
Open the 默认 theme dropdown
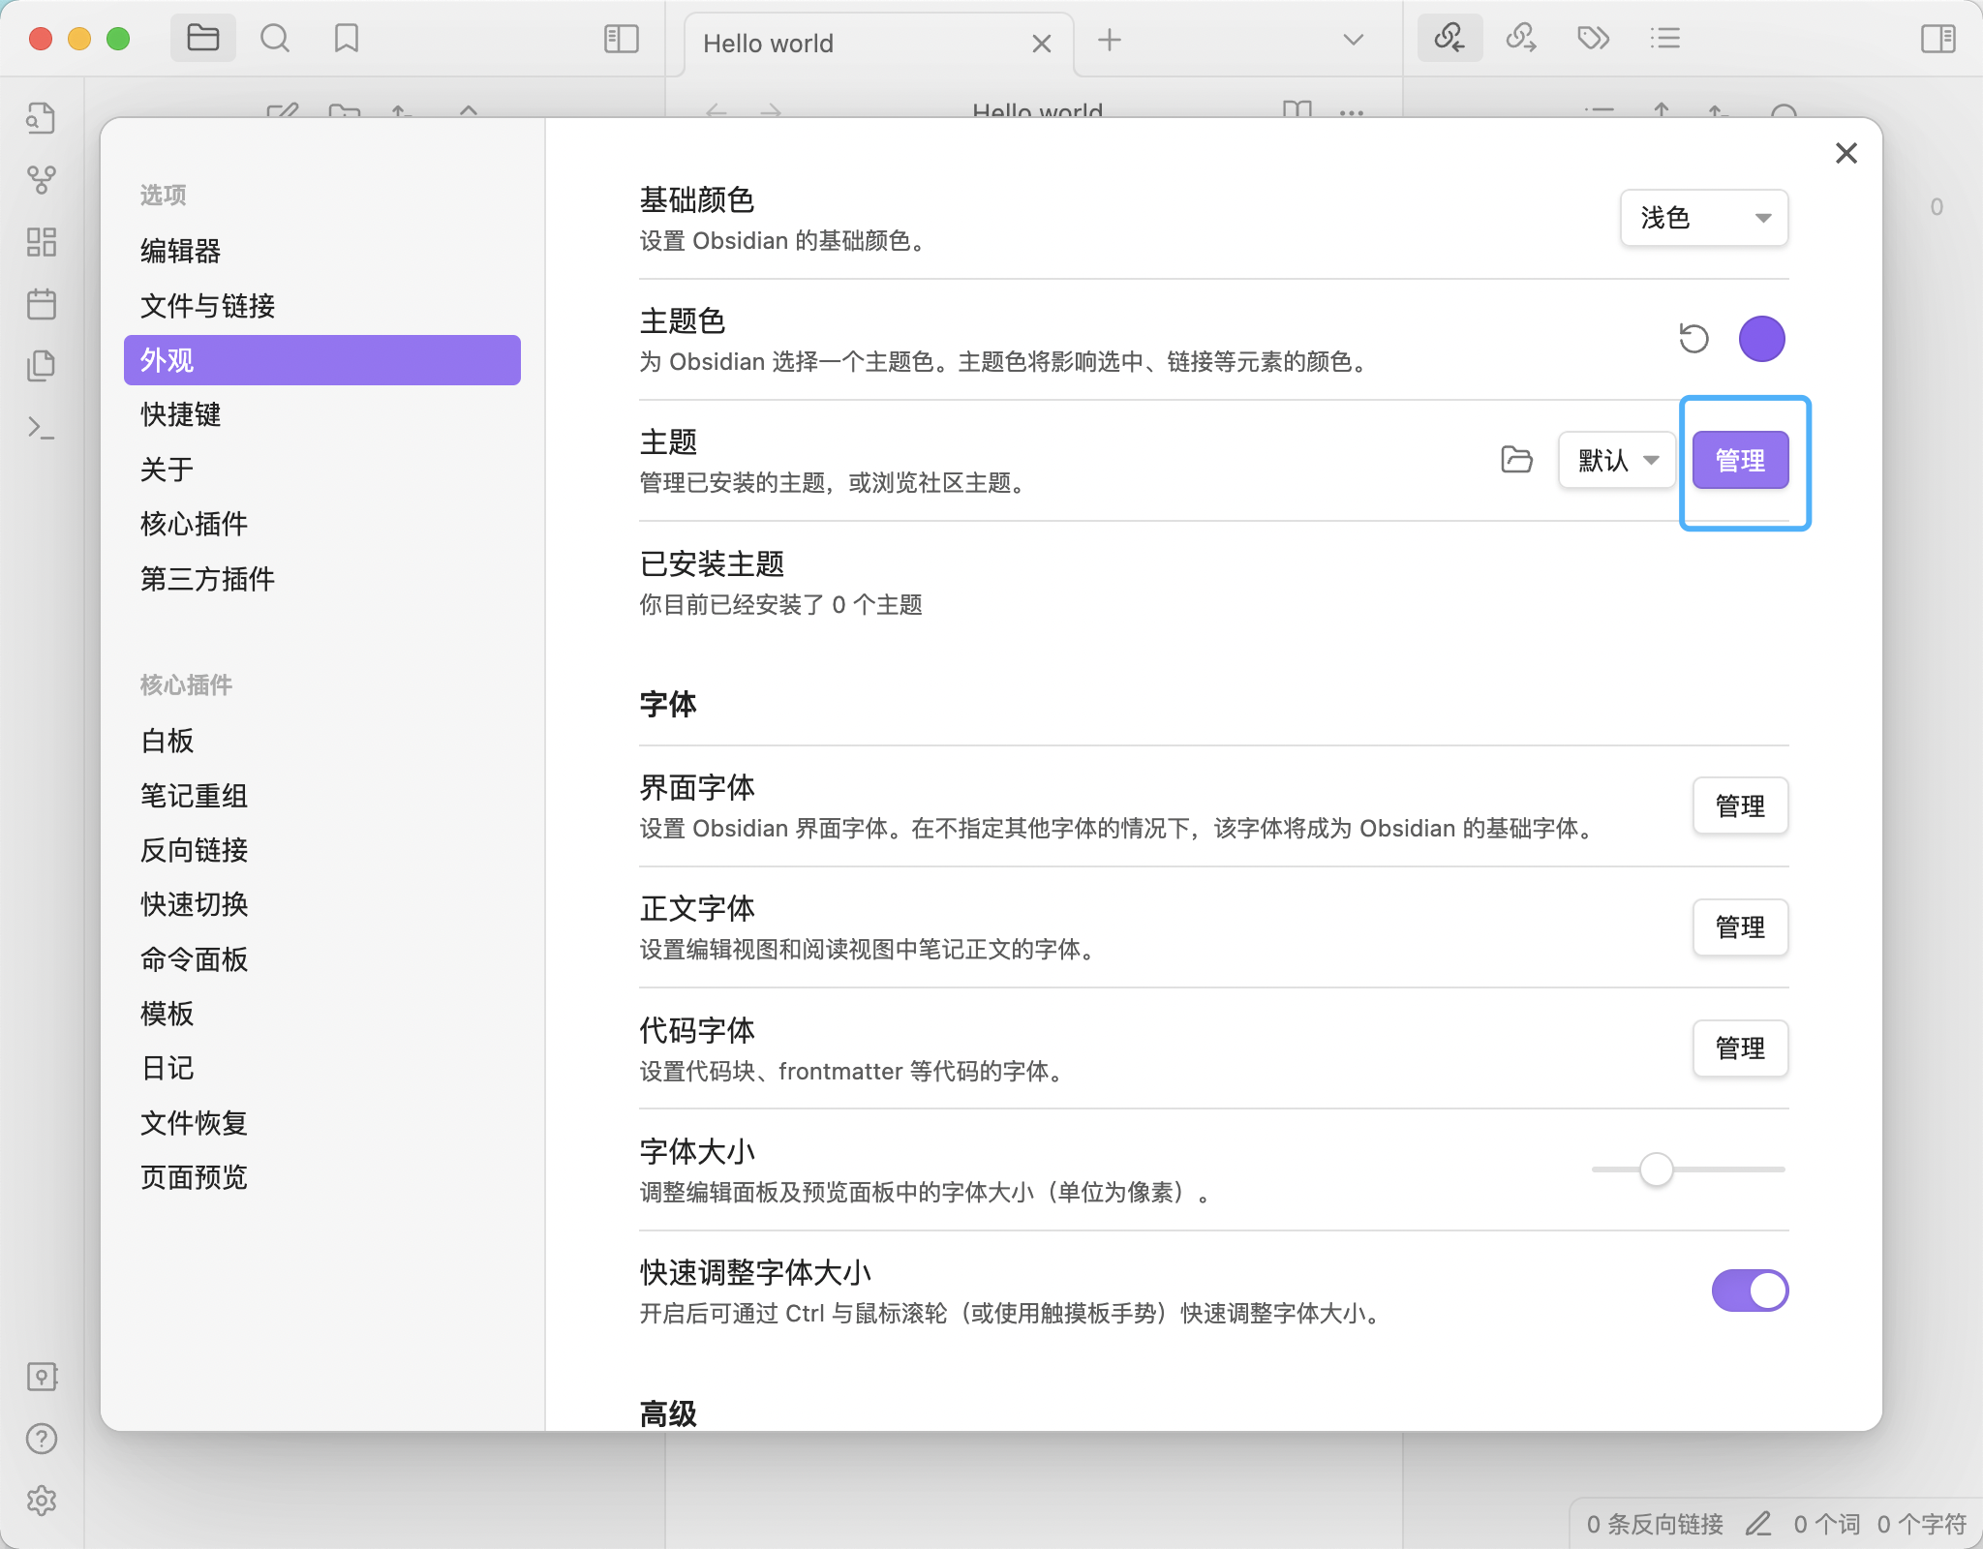point(1616,460)
